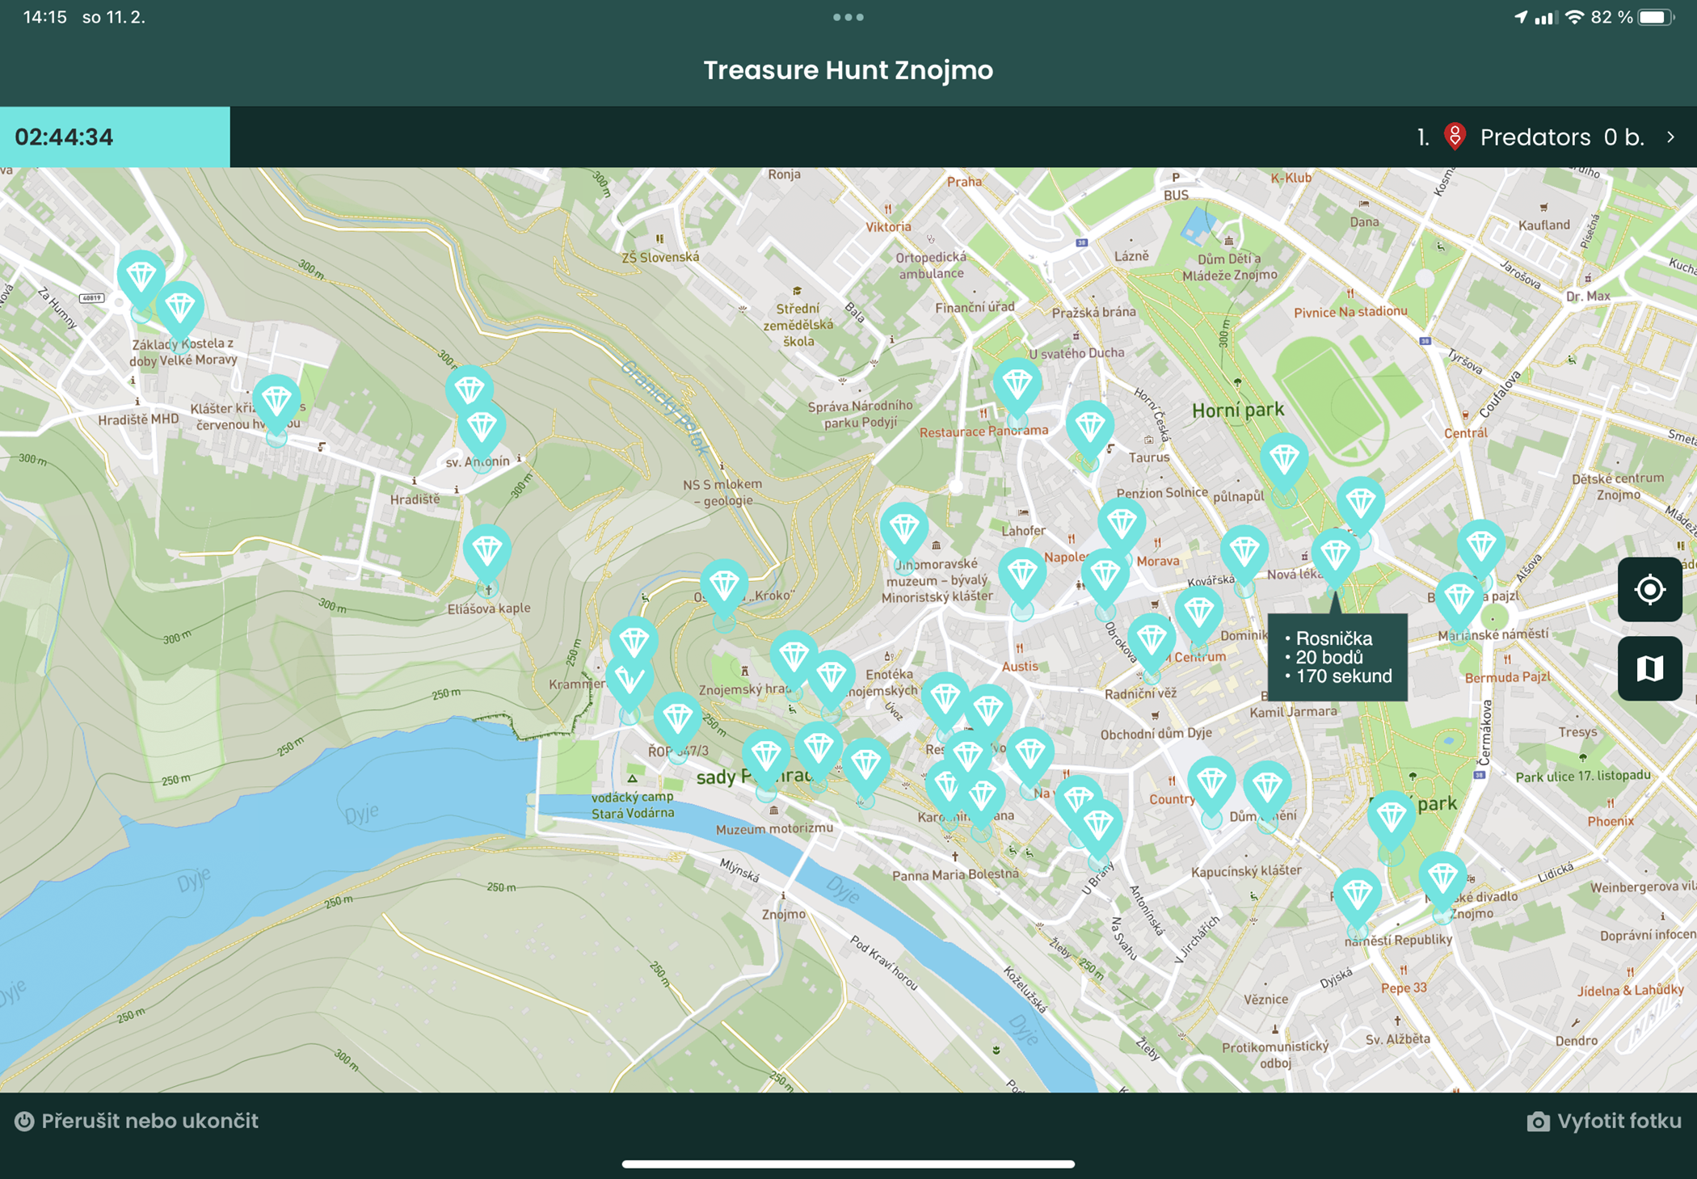Open the Rosnička treasure info popup
The height and width of the screenshot is (1179, 1697).
pyautogui.click(x=1337, y=657)
